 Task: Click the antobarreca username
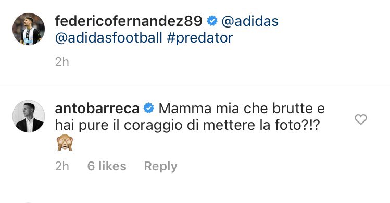[97, 109]
